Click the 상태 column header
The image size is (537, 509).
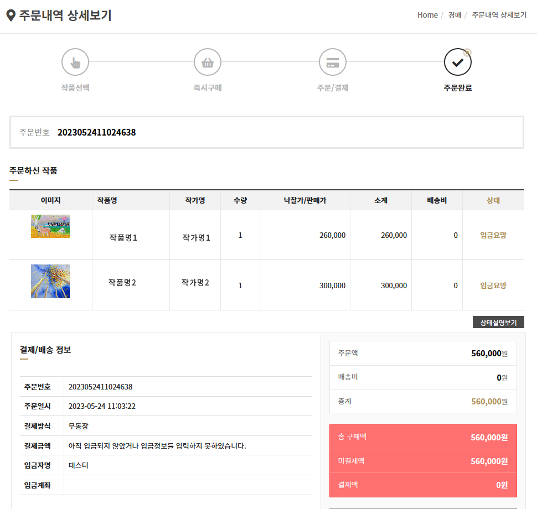click(x=493, y=200)
